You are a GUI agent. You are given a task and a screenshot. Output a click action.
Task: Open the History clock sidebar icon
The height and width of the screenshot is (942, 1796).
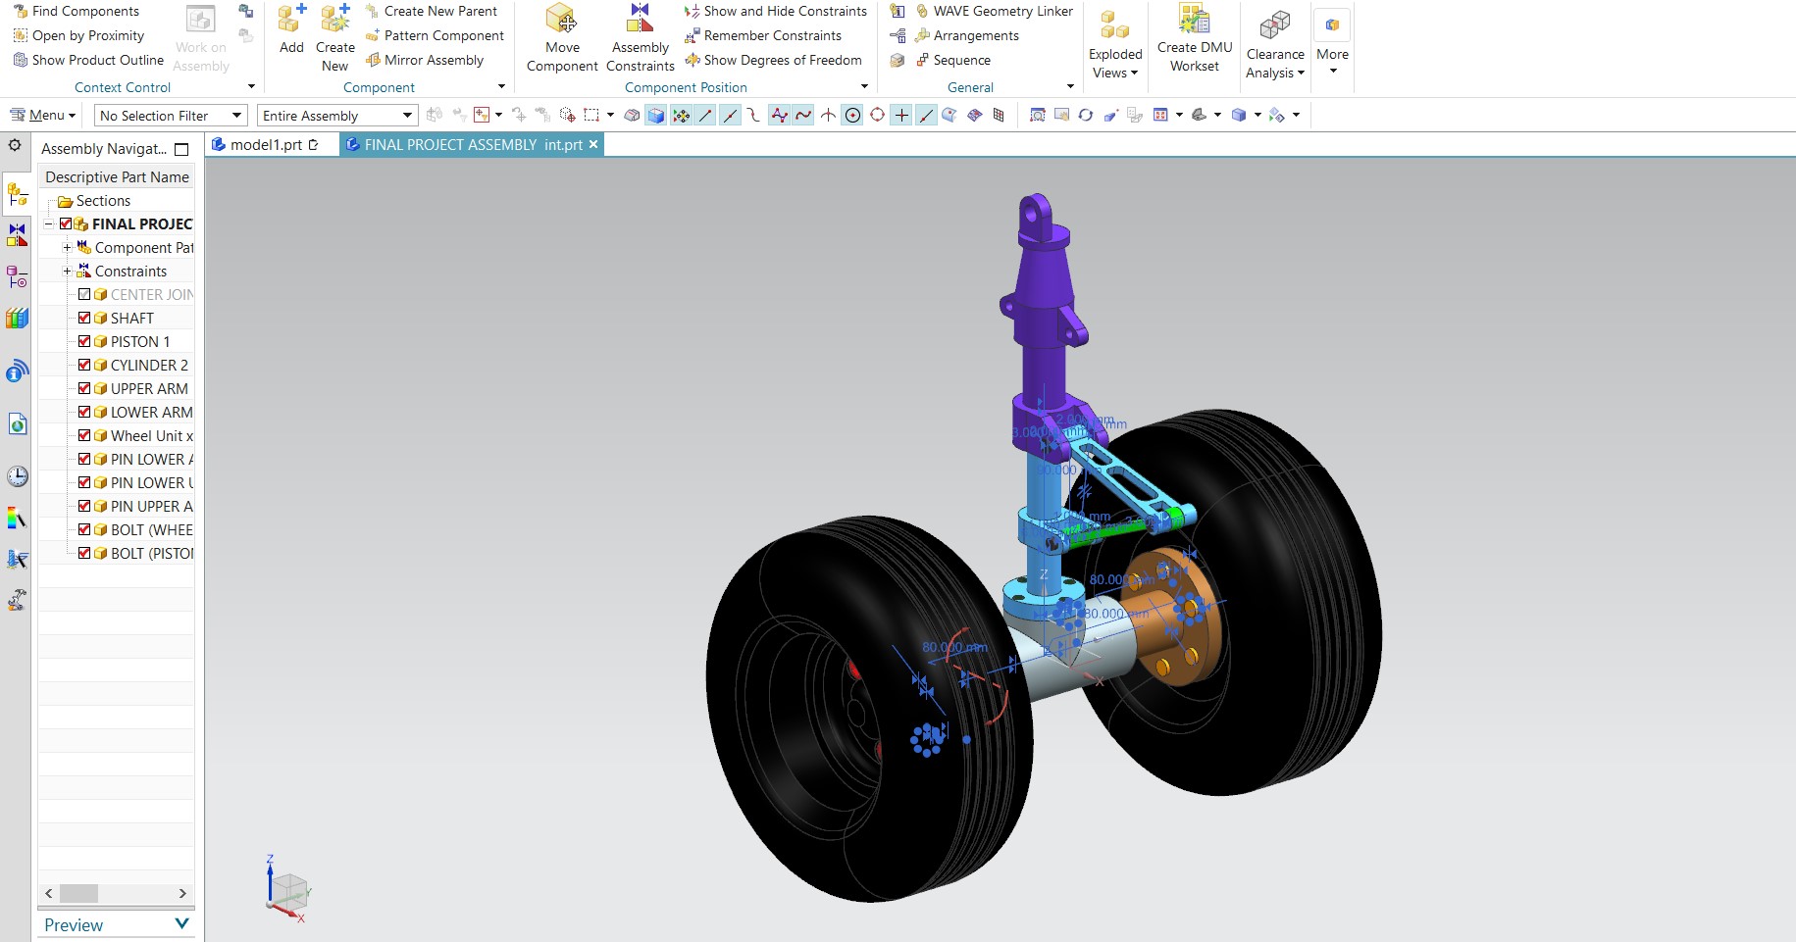pyautogui.click(x=18, y=476)
